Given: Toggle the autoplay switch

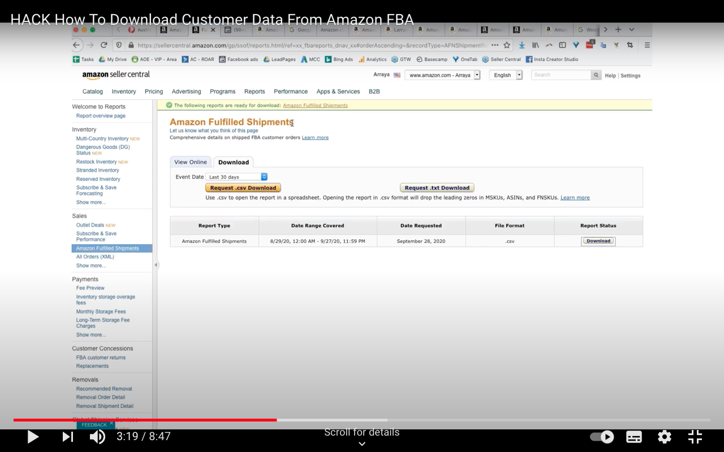Looking at the screenshot, I should click(602, 437).
